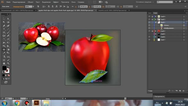Expand Слой 5 disclosure triangle
Screen dimensions: 188x106
click(156, 34)
